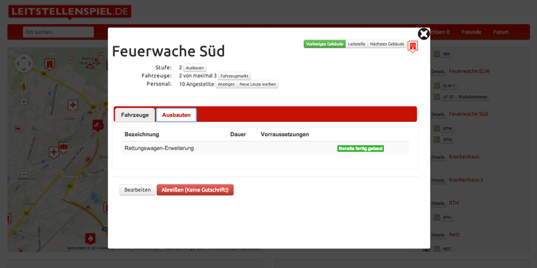
Task: Click the Bezeichnung column header
Action: pyautogui.click(x=142, y=135)
